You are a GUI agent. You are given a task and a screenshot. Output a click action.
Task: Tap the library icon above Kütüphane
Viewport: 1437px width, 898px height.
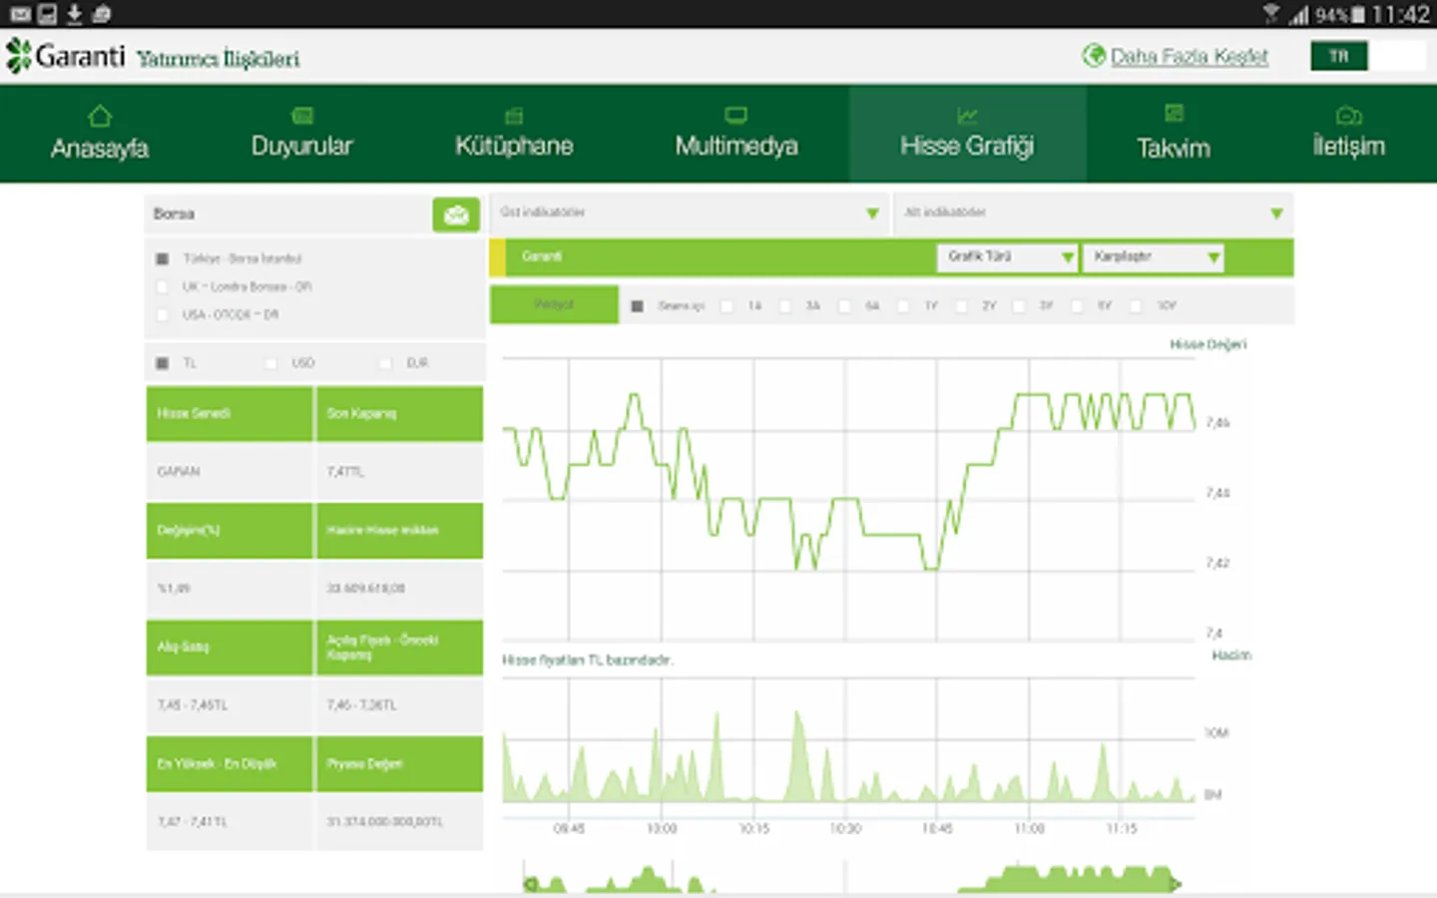click(x=514, y=117)
